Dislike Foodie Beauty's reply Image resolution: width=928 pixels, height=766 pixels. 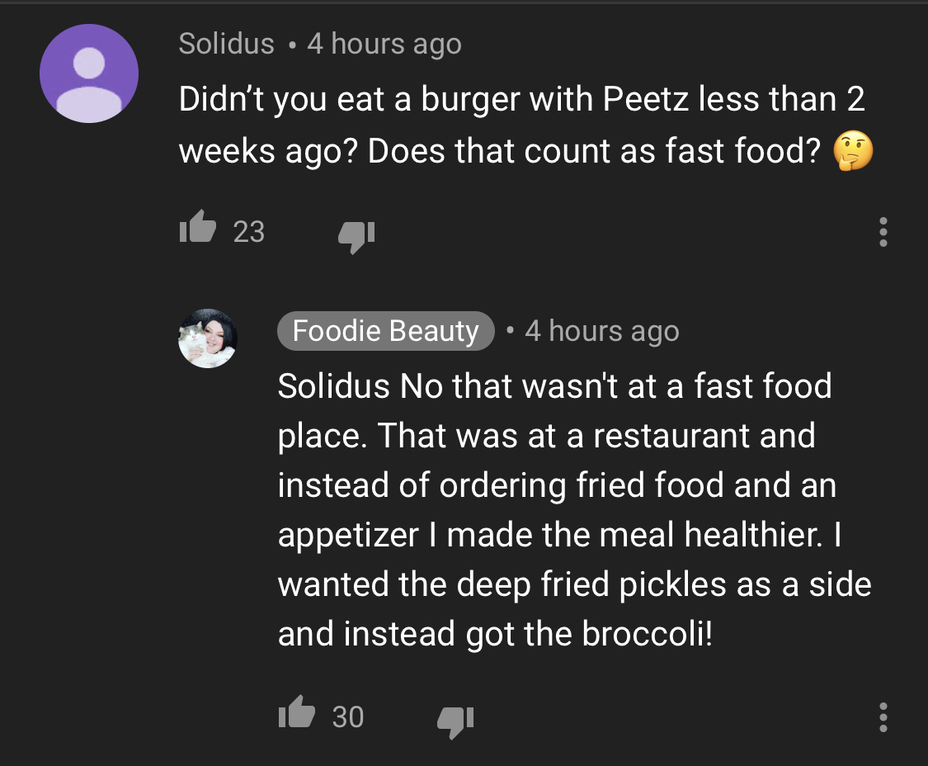[455, 722]
